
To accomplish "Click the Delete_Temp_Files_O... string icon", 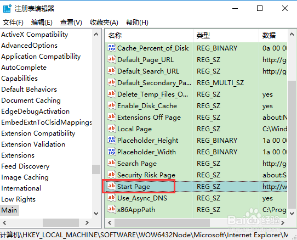I will [x=112, y=94].
